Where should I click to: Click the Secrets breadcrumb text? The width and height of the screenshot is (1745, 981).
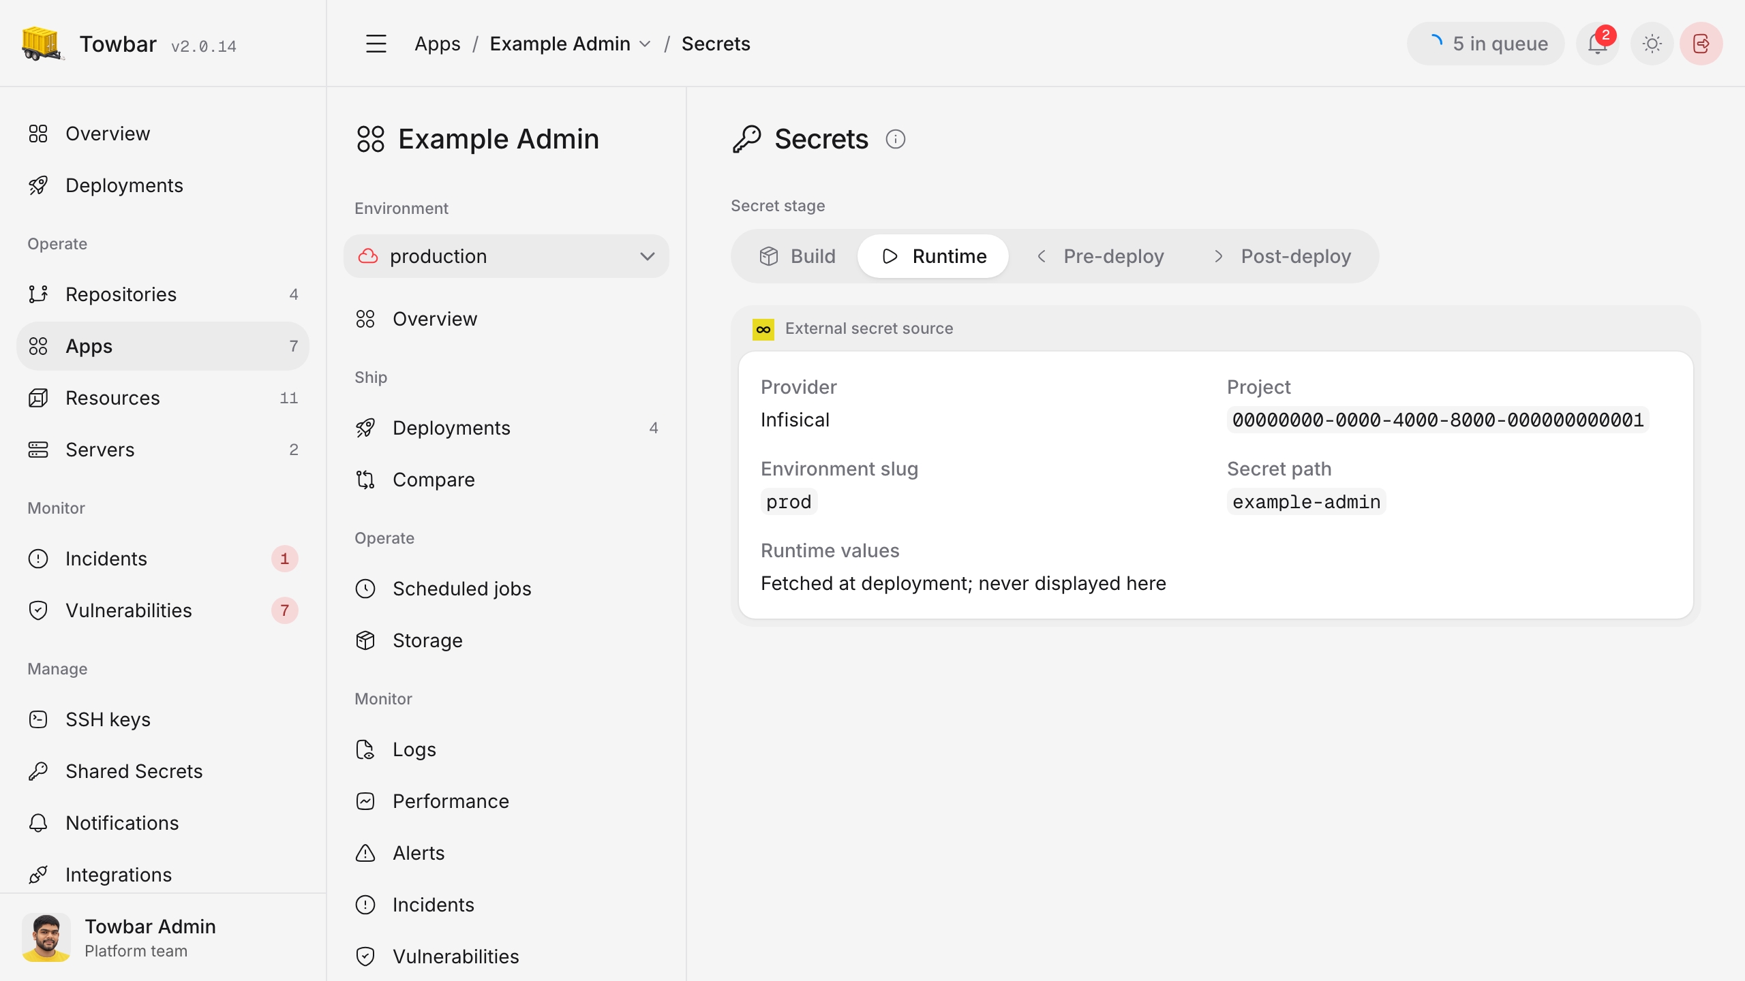tap(716, 44)
